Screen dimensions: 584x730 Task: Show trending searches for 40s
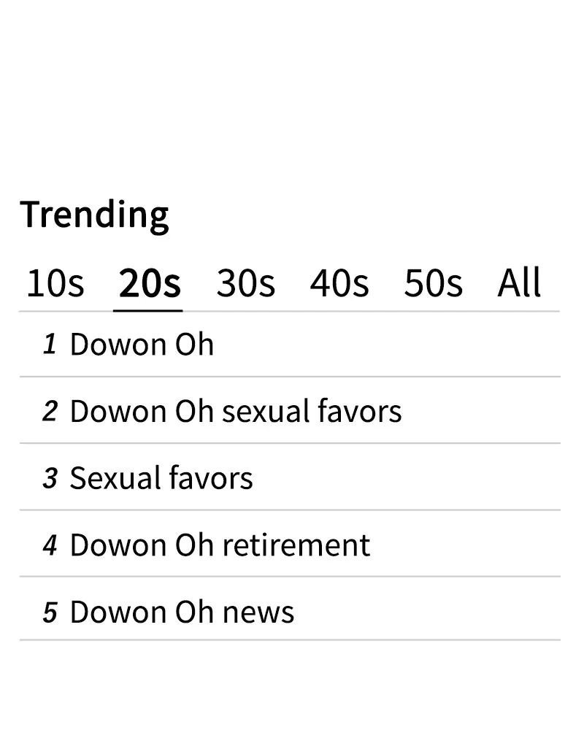click(x=339, y=283)
